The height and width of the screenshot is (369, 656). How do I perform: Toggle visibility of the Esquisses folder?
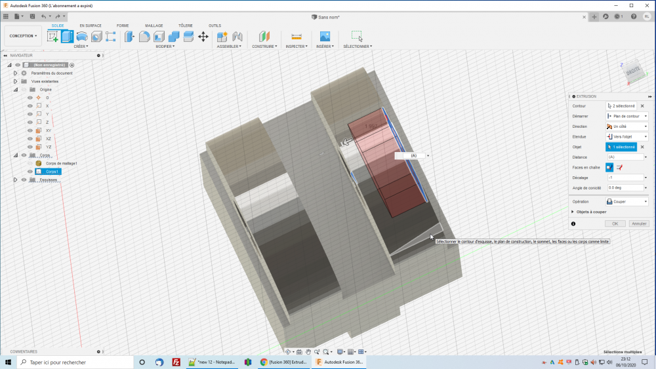tap(24, 180)
